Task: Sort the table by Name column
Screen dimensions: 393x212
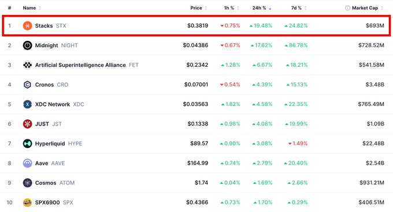Action: [x=32, y=8]
